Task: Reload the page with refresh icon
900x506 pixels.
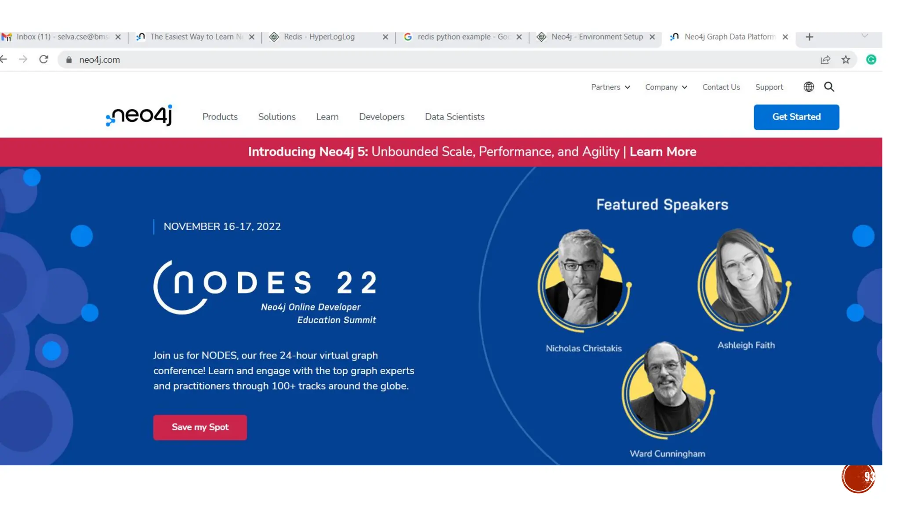Action: 44,59
